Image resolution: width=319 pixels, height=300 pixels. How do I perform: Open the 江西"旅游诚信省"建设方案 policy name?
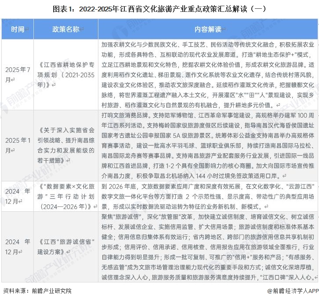tap(66, 247)
